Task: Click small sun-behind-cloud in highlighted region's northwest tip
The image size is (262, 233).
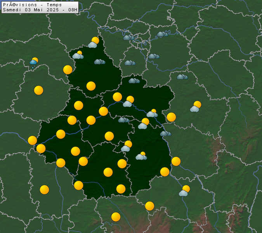Action: pos(78,55)
